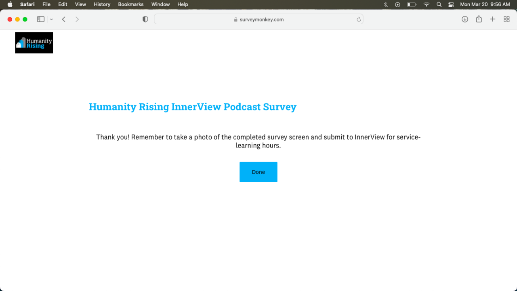
Task: Open the File menu
Action: pos(46,4)
